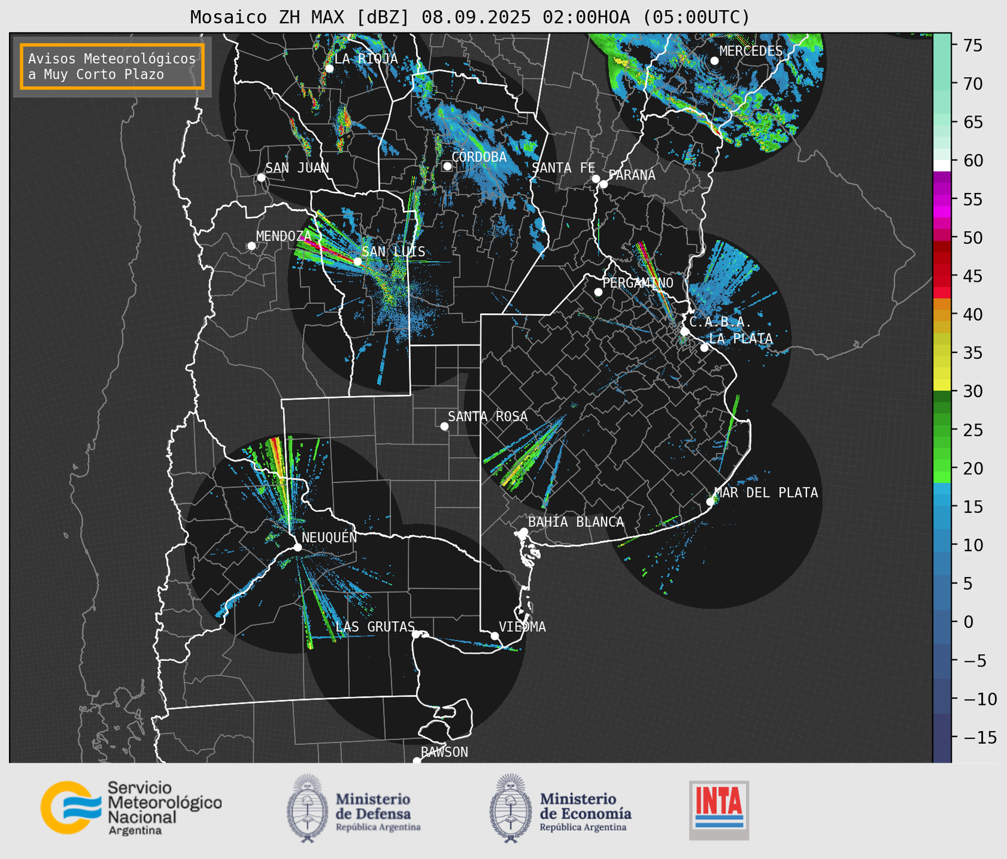Click the MERCEDES city marker dot
The image size is (1007, 859).
(714, 60)
